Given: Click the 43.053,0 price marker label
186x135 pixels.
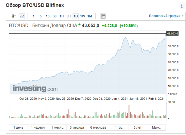Looking at the screenshot, I should coord(172,34).
